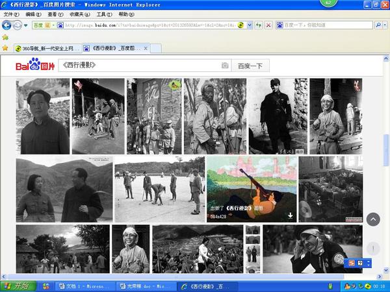390x292 pixels.
Task: Click the download arrow on the painting image
Action: pyautogui.click(x=290, y=215)
